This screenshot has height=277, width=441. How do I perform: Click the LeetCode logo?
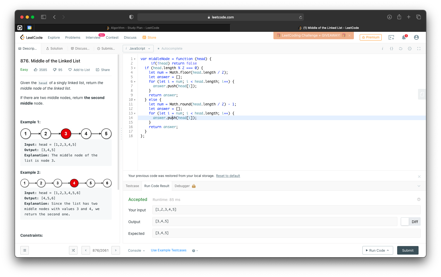click(32, 37)
